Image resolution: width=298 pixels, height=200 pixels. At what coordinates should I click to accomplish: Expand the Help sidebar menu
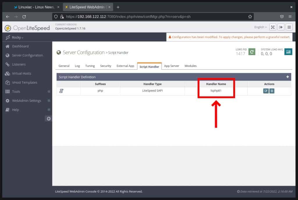(49, 110)
